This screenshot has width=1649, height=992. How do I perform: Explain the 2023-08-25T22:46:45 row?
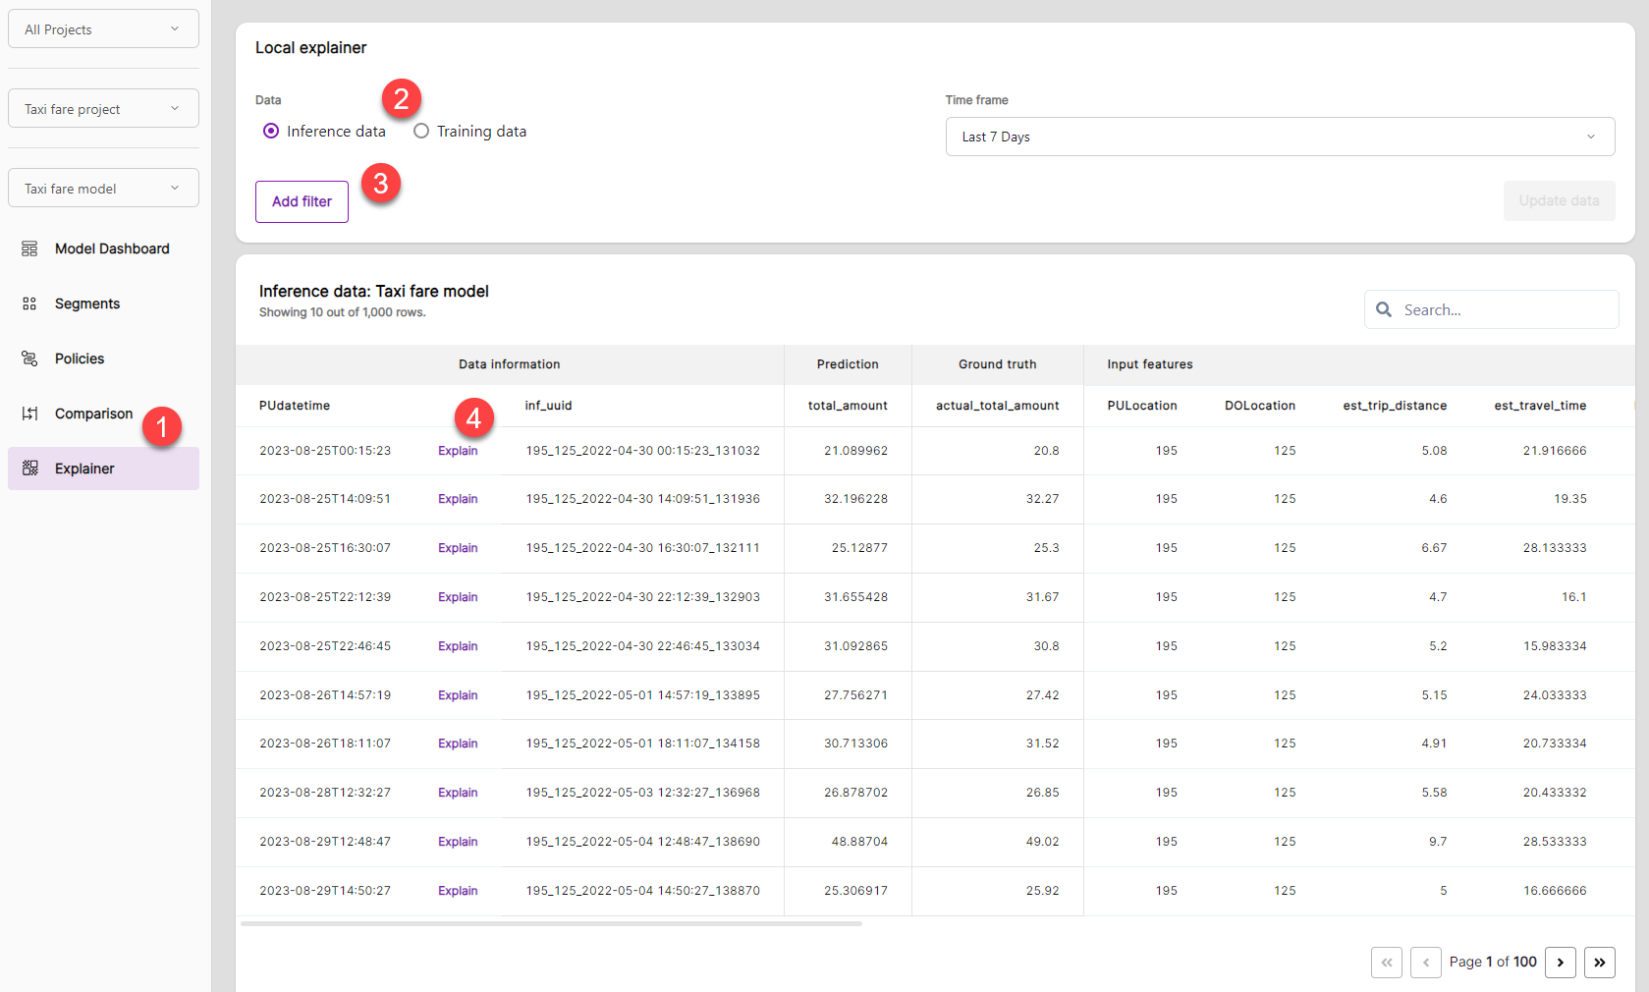[458, 646]
